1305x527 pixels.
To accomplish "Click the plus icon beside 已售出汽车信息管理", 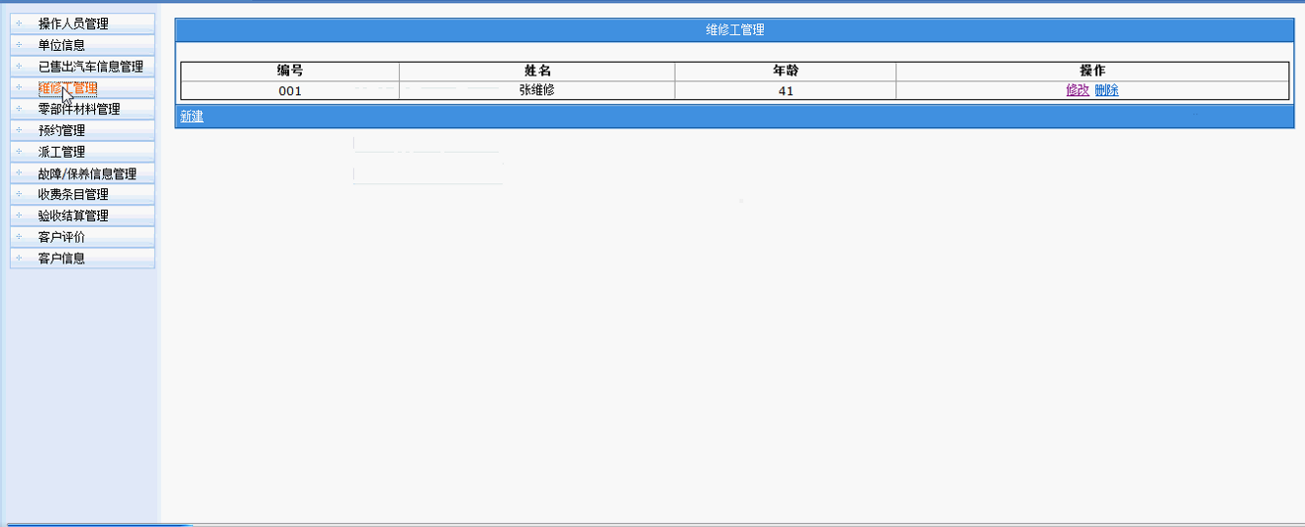I will pyautogui.click(x=19, y=67).
